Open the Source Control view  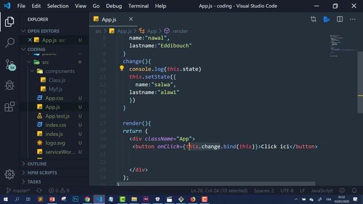point(10,65)
